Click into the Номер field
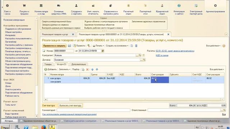This screenshot has width=230, height=129. [x=64, y=51]
